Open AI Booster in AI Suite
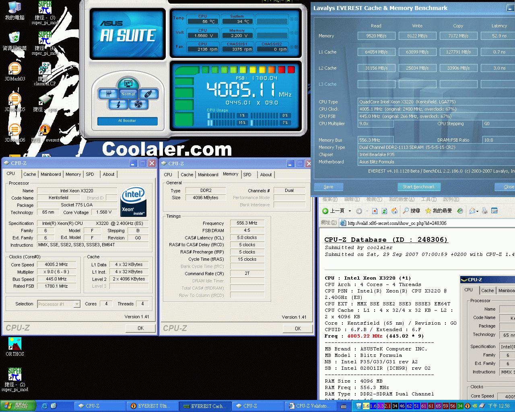The height and width of the screenshot is (412, 515). [127, 121]
